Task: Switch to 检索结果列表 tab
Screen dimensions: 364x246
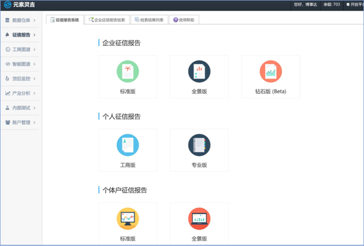Action: tap(150, 20)
